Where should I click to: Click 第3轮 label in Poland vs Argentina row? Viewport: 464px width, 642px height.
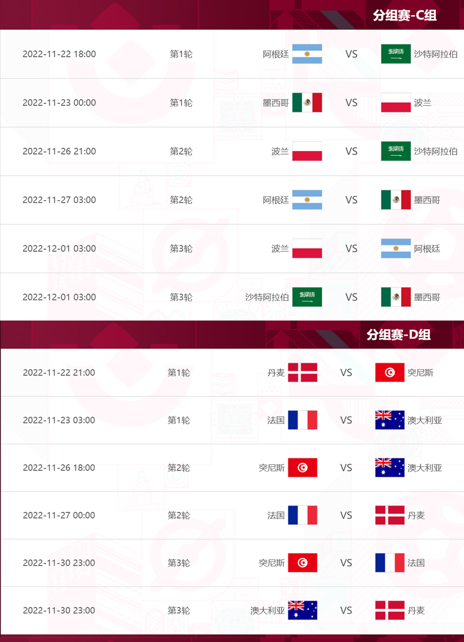click(181, 248)
